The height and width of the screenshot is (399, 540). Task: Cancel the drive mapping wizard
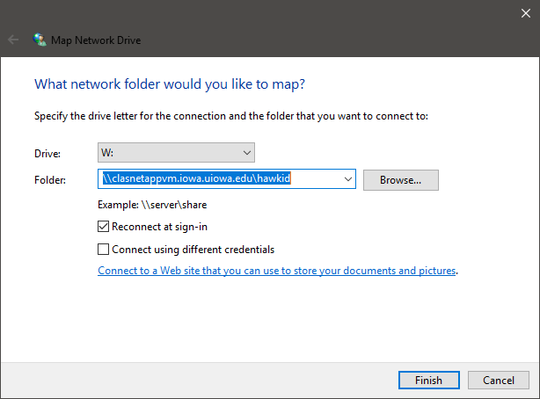(498, 380)
